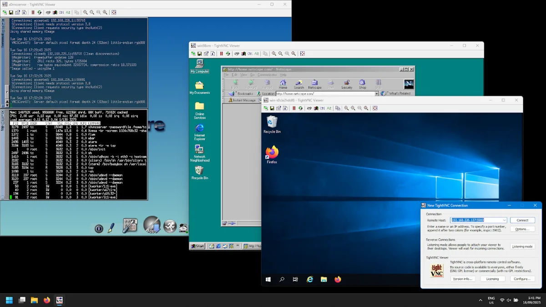
Task: Zoom out using win98vm viewer toolbar
Action: (x=280, y=54)
